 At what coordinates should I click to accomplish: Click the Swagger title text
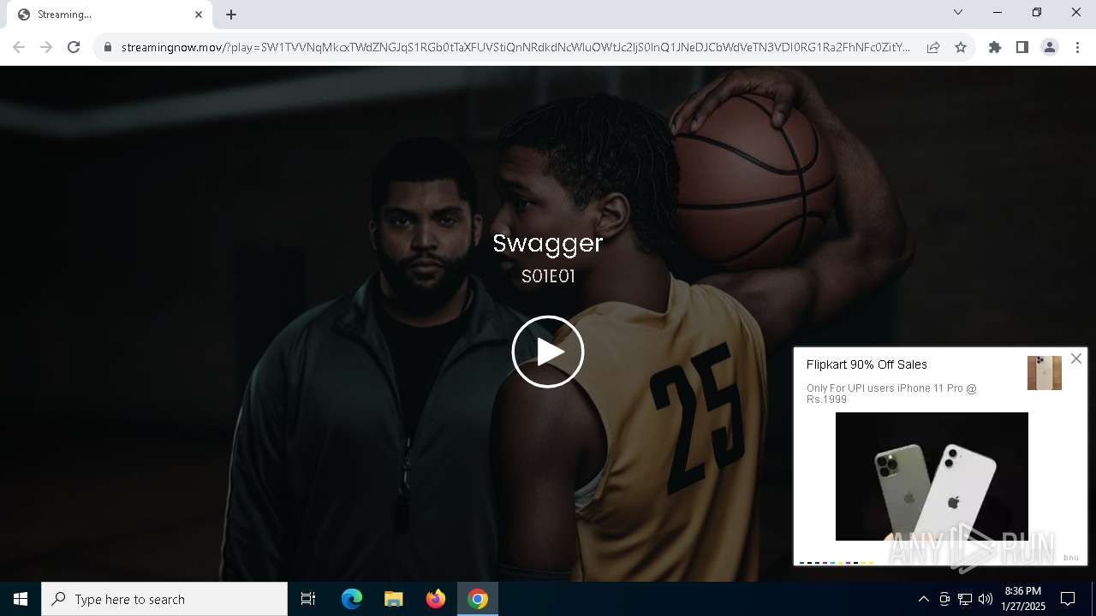(x=548, y=244)
